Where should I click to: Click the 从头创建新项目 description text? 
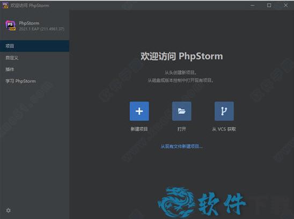tap(180, 72)
